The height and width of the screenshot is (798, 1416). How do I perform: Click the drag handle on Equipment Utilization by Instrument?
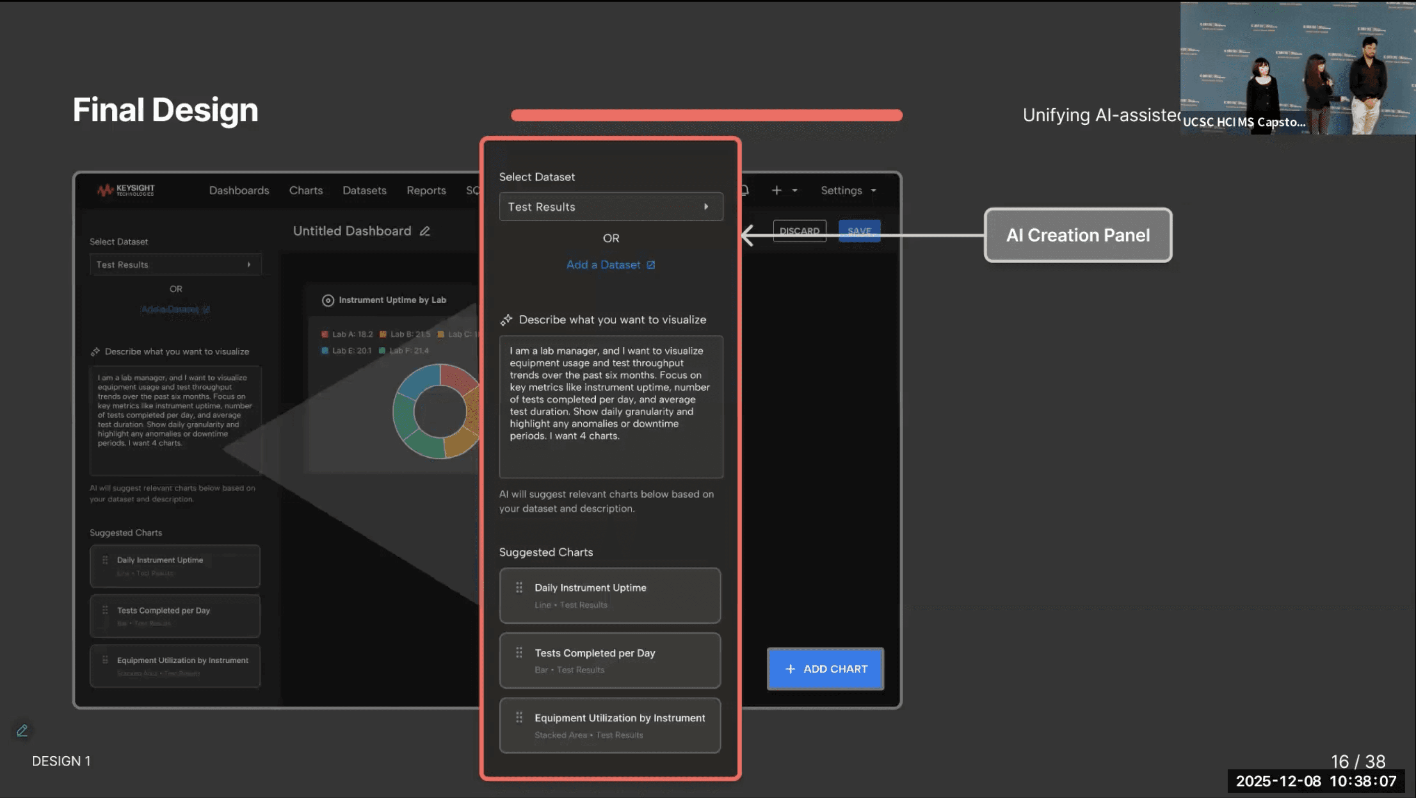coord(519,717)
